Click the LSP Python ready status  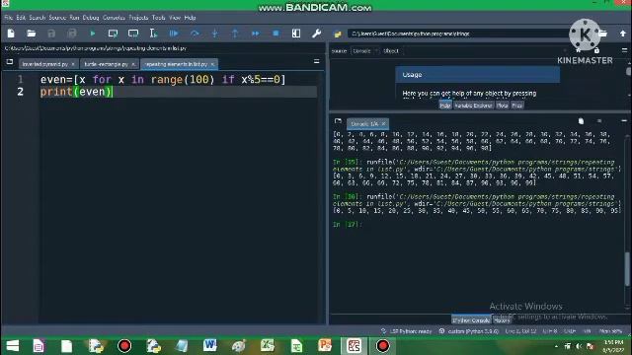pyautogui.click(x=407, y=331)
